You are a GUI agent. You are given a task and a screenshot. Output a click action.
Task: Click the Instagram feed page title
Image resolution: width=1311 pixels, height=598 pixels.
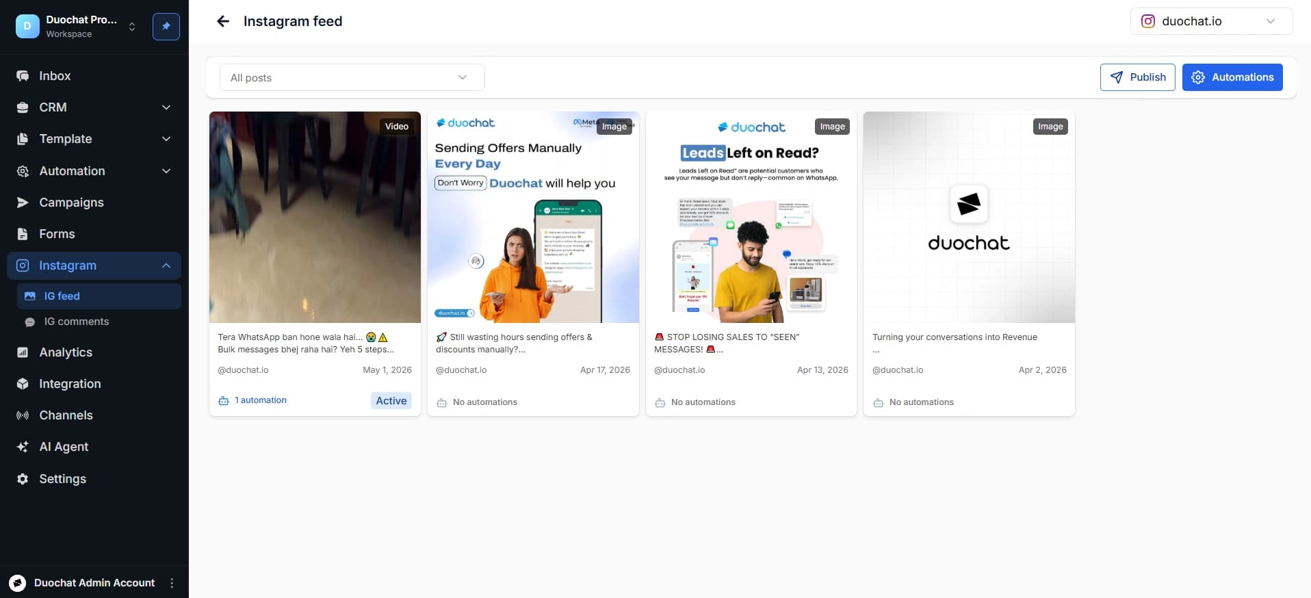pyautogui.click(x=293, y=21)
